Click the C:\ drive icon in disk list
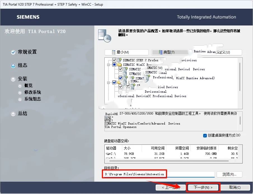 pos(109,154)
